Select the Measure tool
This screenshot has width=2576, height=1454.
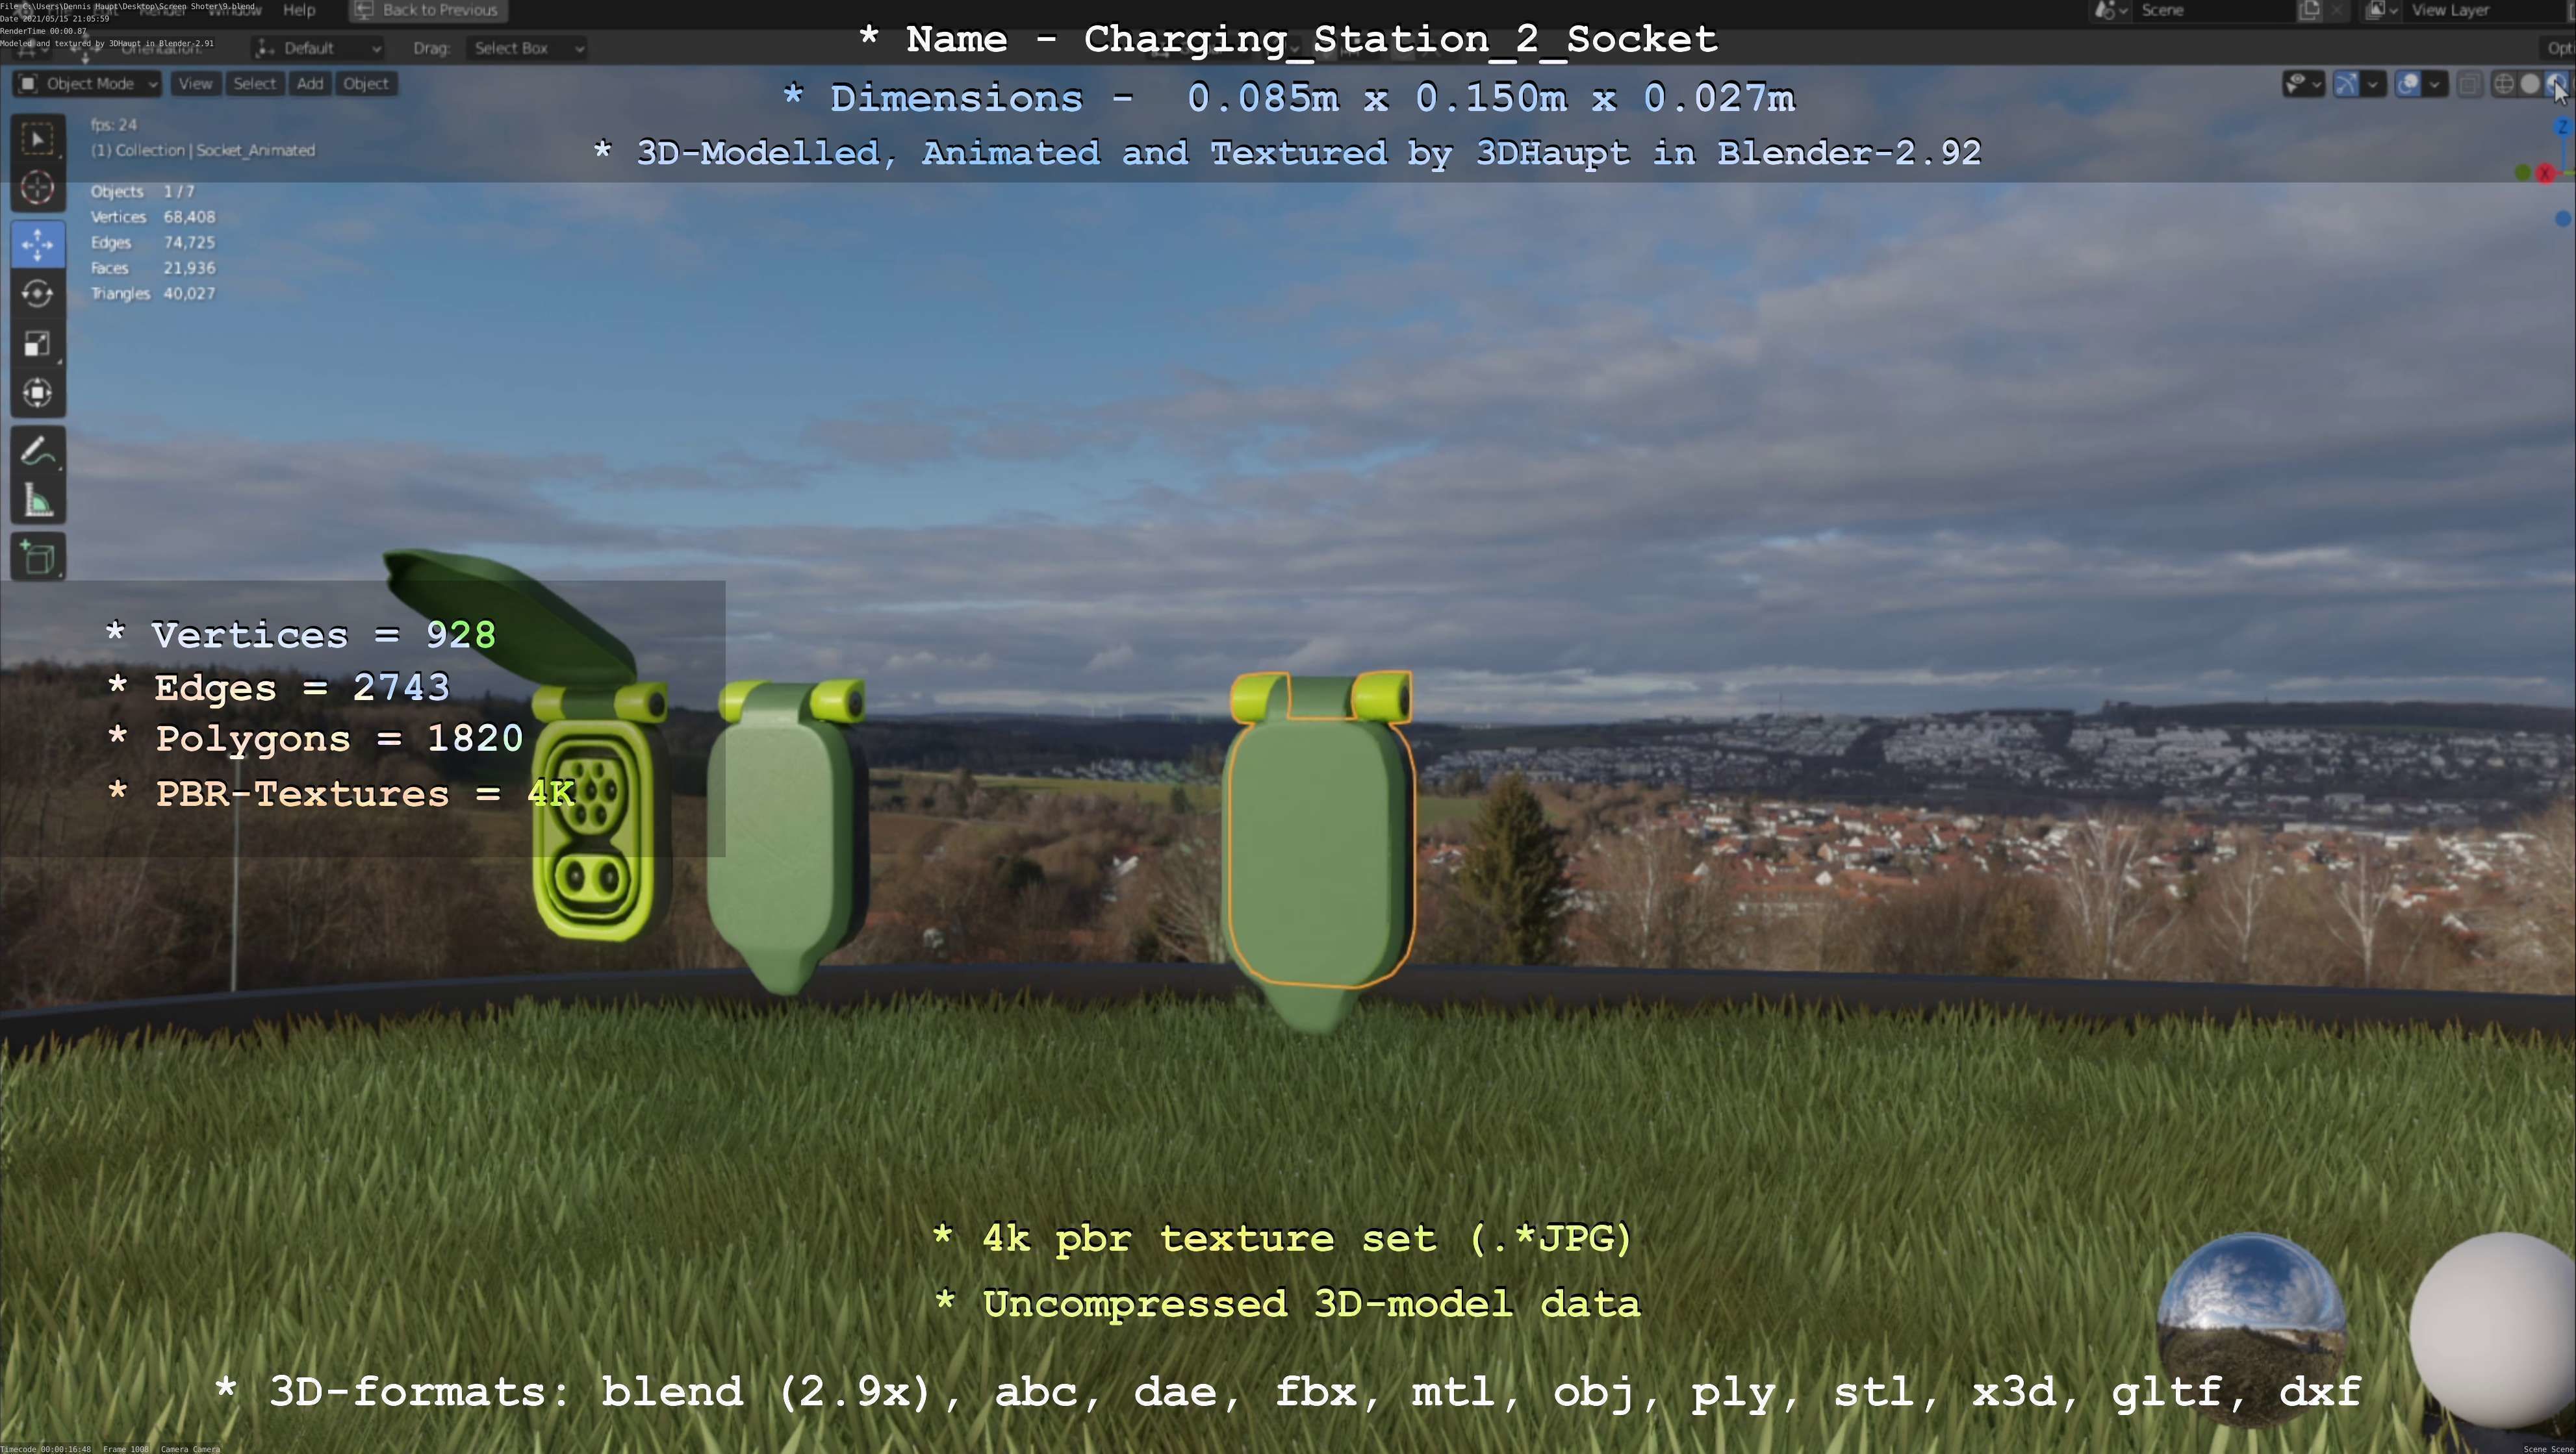(x=38, y=501)
